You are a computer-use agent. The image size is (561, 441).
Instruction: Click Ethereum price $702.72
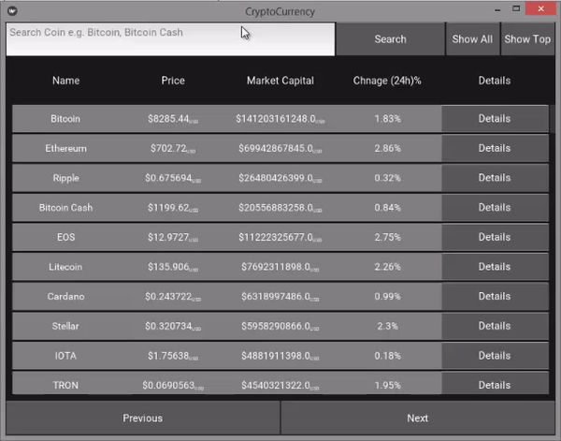pos(173,148)
